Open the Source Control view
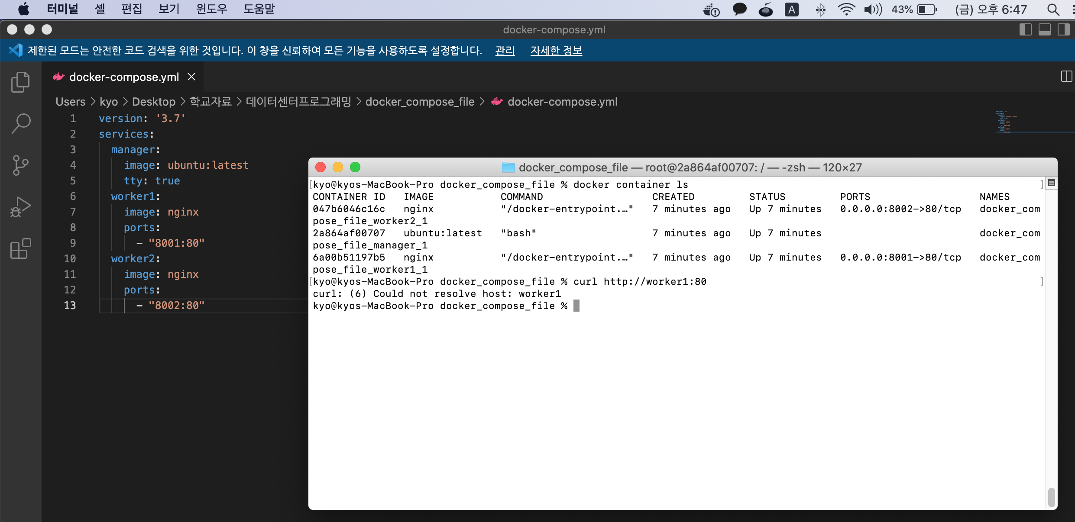The width and height of the screenshot is (1075, 522). click(x=20, y=165)
